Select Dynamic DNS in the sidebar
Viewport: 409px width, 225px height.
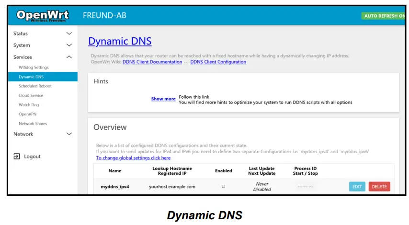(x=43, y=77)
